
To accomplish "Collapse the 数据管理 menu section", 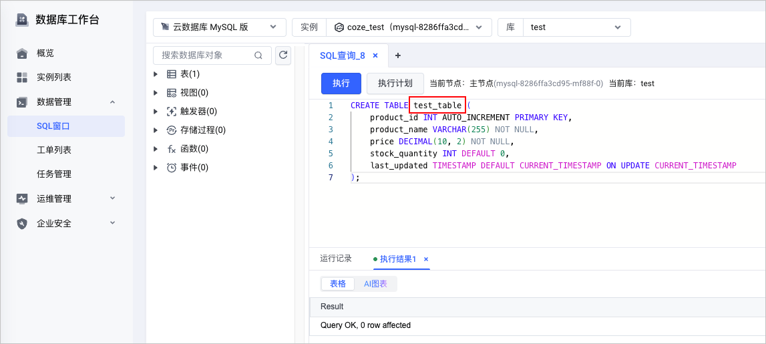I will 112,102.
